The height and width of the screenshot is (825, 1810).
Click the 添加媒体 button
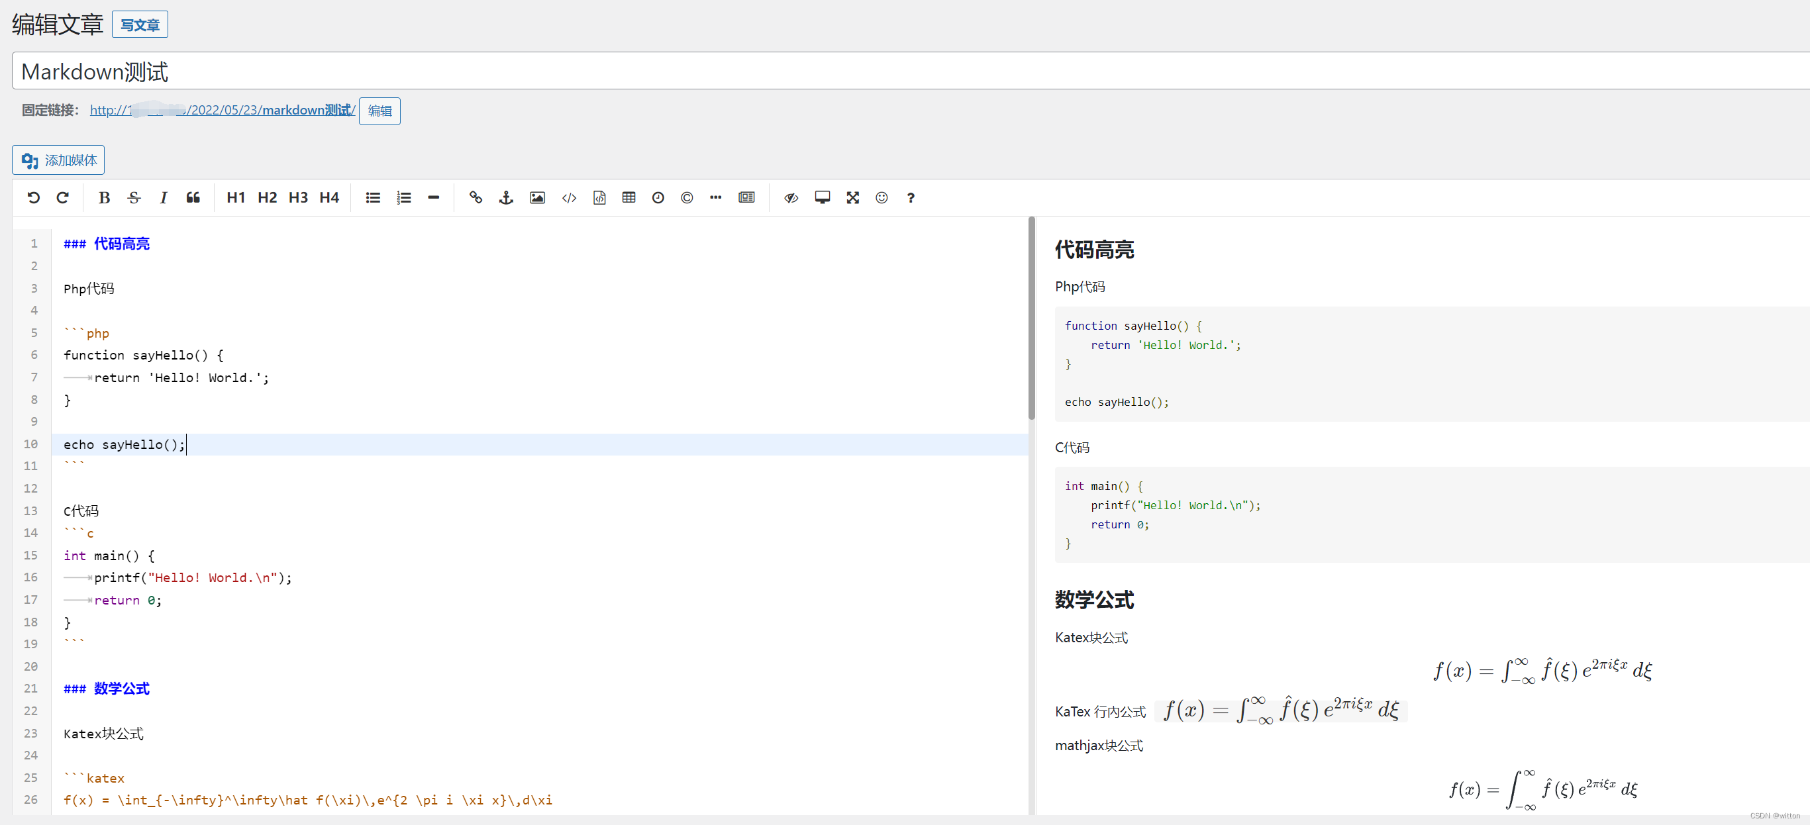coord(58,160)
